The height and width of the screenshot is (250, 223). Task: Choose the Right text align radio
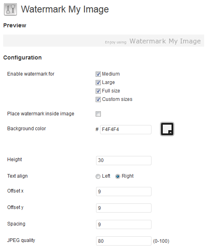tap(118, 176)
